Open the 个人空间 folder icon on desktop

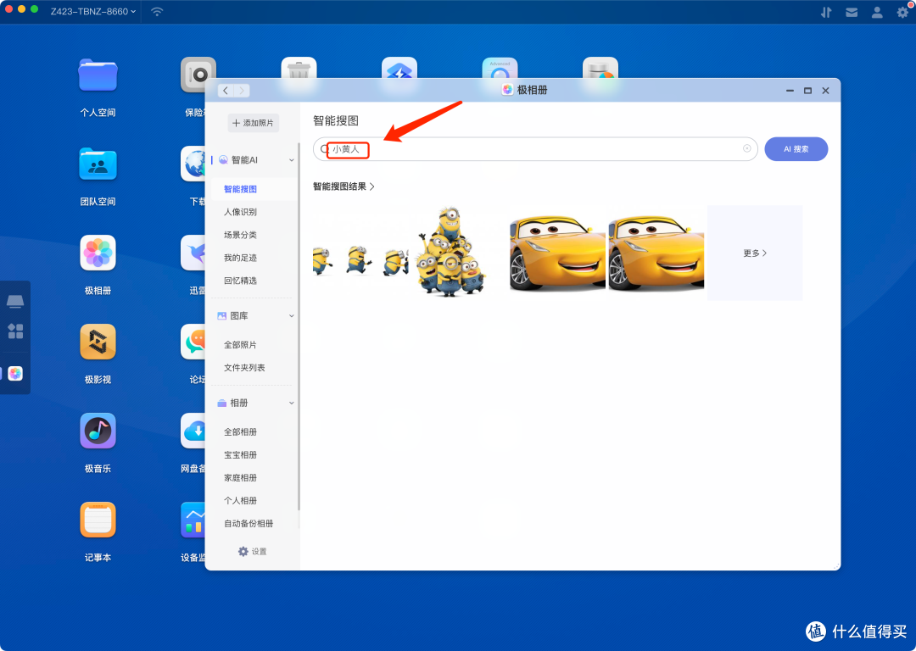(98, 75)
